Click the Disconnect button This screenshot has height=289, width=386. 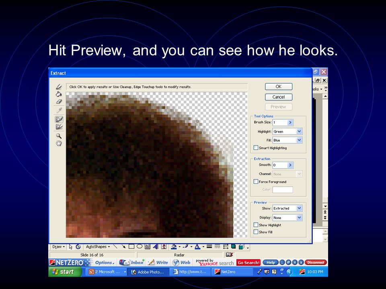(316, 263)
